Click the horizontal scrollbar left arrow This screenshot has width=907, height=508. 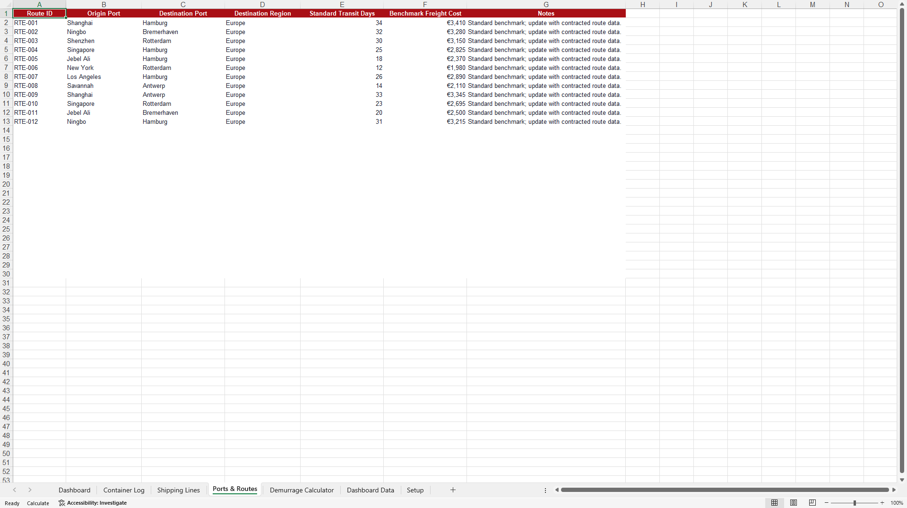click(x=557, y=490)
